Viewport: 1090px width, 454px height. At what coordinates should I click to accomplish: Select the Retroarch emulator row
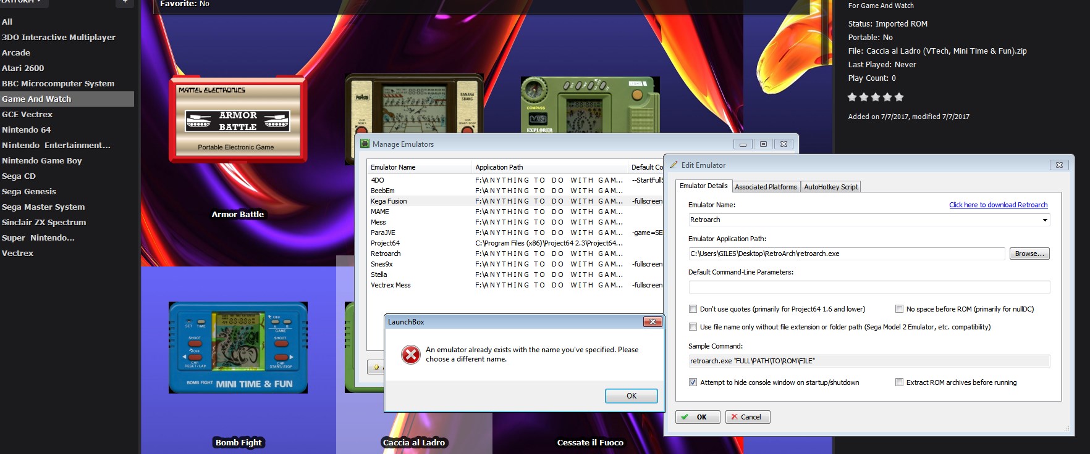pyautogui.click(x=515, y=254)
